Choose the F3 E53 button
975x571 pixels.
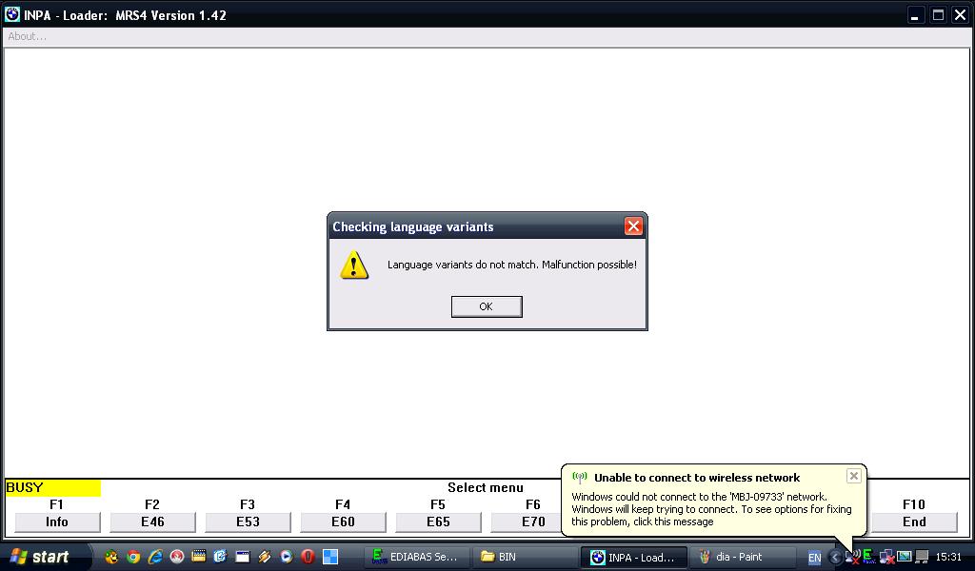pyautogui.click(x=248, y=522)
